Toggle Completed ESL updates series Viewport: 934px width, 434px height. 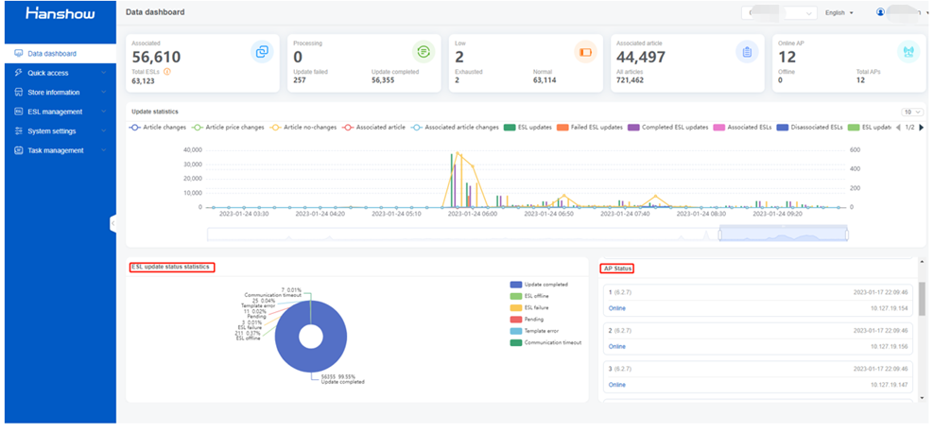pyautogui.click(x=667, y=127)
